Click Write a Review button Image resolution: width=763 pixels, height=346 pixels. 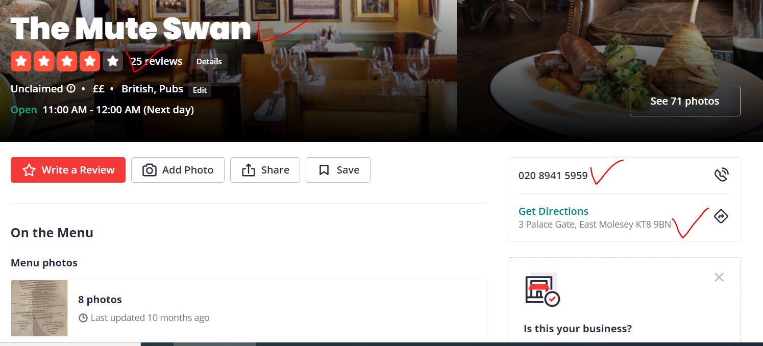click(x=68, y=170)
